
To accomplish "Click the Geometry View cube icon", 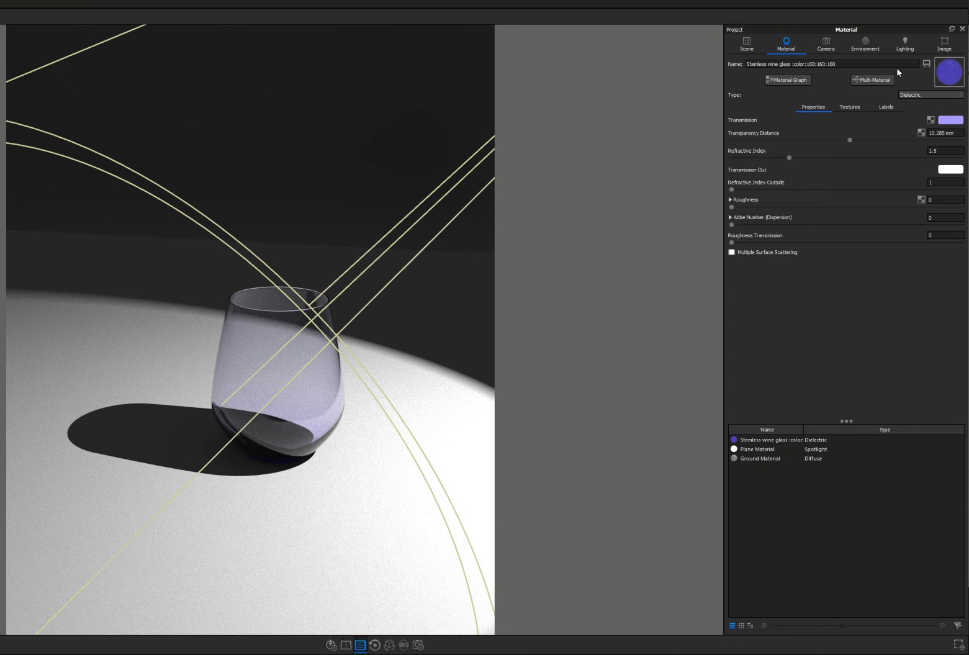I will click(390, 645).
